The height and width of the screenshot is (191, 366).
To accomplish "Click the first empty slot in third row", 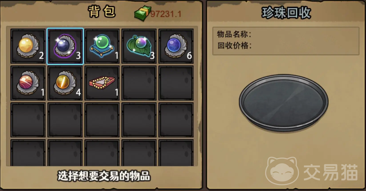I will coord(28,120).
